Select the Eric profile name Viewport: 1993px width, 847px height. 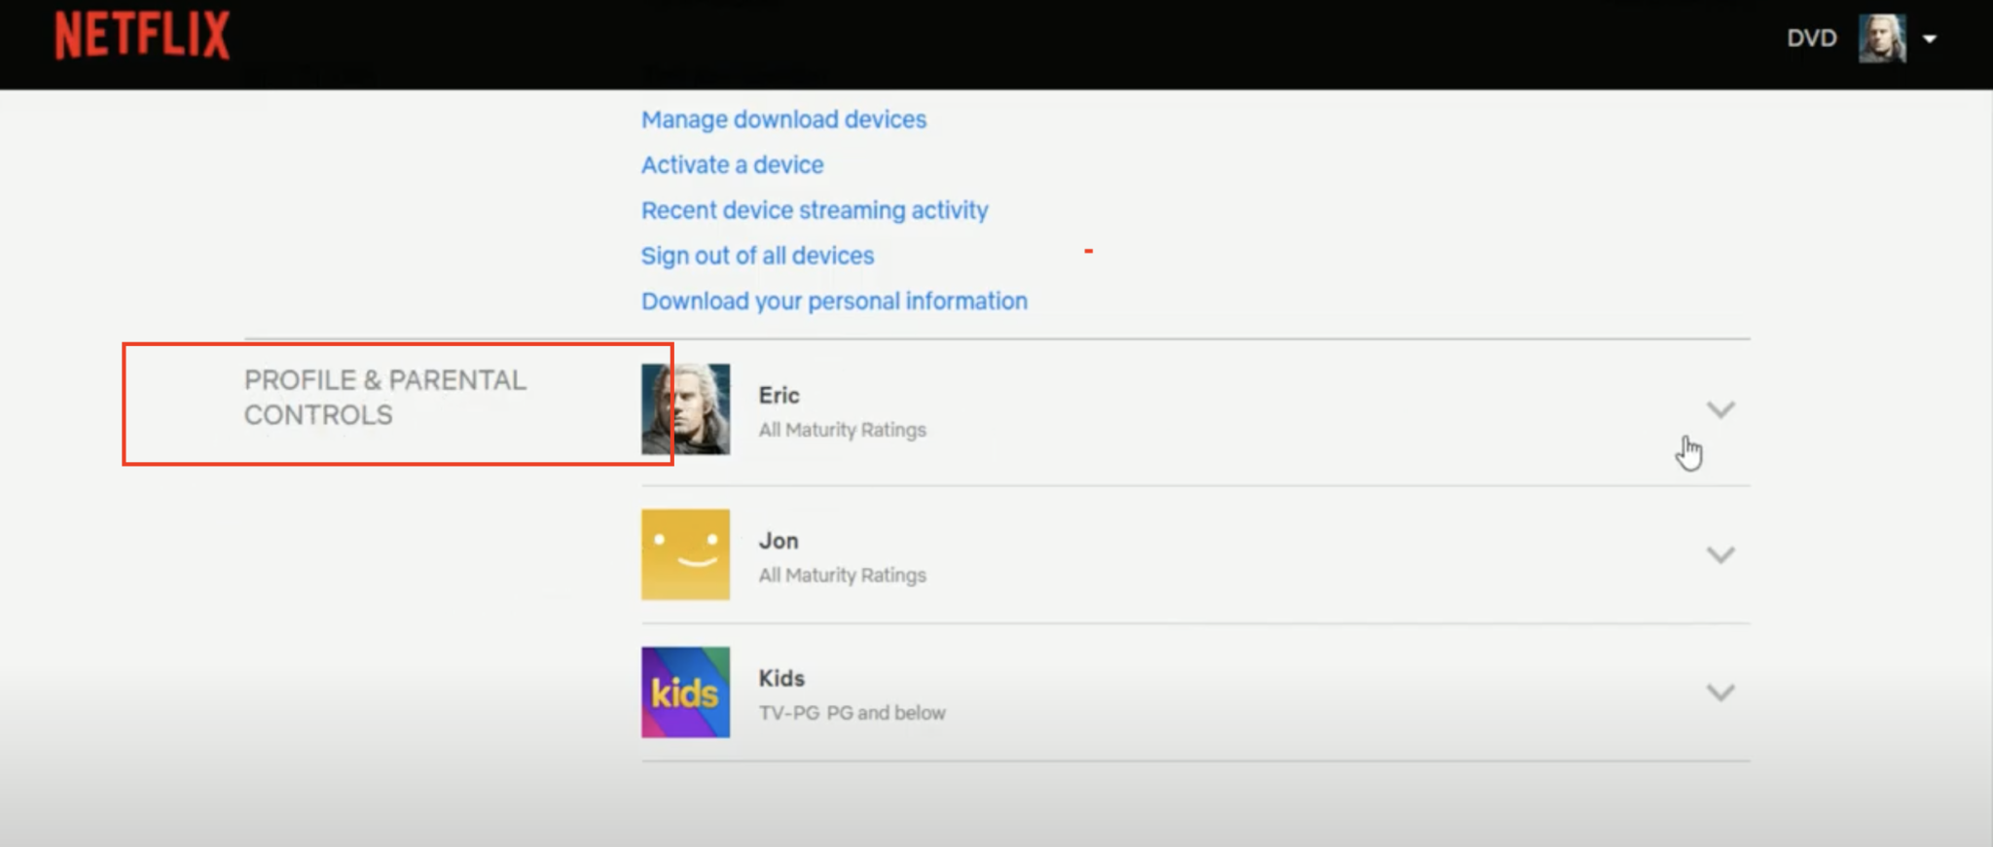click(779, 396)
